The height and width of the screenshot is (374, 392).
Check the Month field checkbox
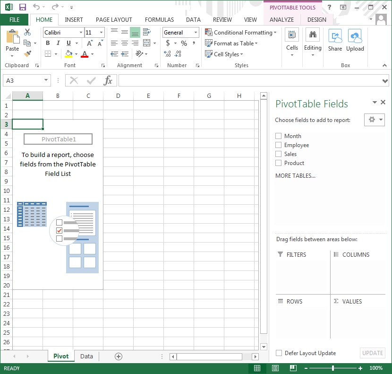(278, 136)
